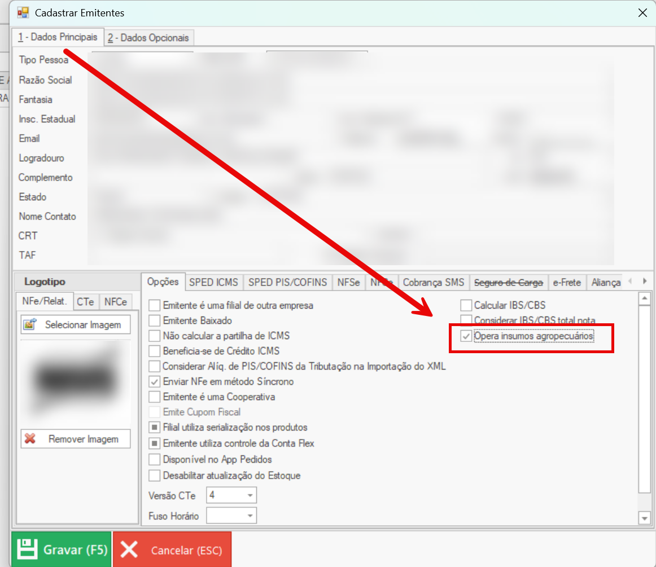Switch to the NFSe tab
The width and height of the screenshot is (656, 567).
(348, 282)
